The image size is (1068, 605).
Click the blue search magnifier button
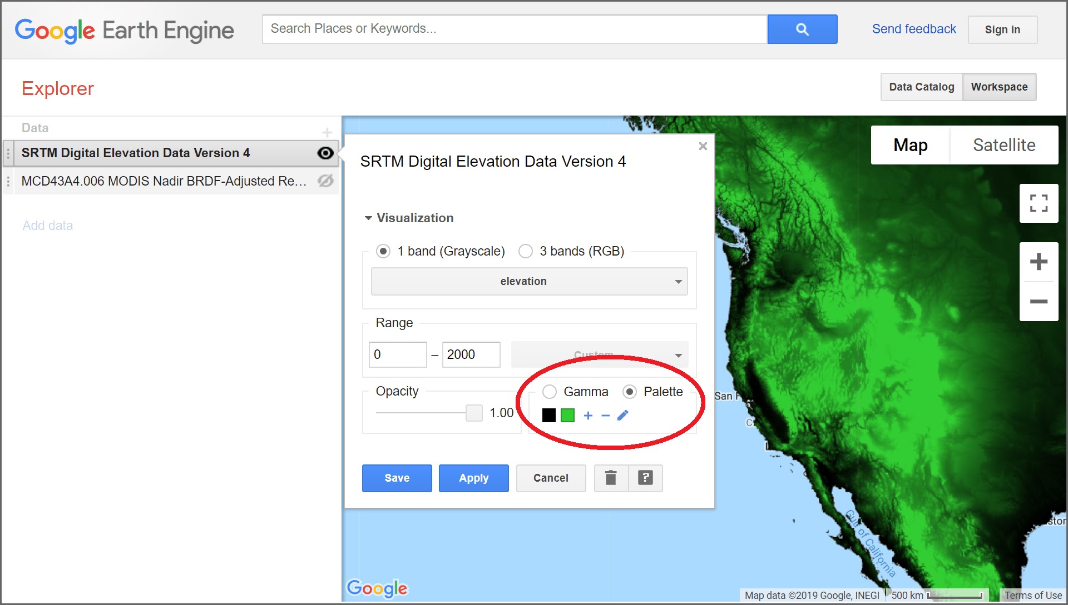(802, 29)
